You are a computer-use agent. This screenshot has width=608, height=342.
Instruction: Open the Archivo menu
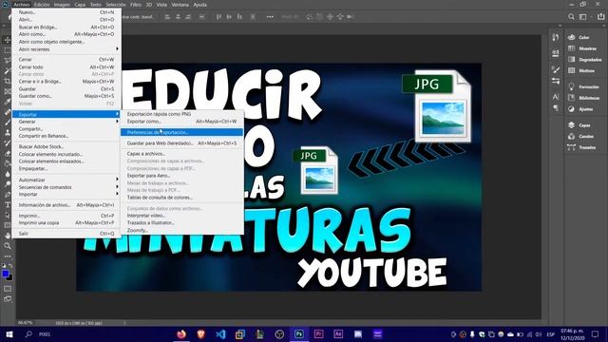pyautogui.click(x=21, y=5)
